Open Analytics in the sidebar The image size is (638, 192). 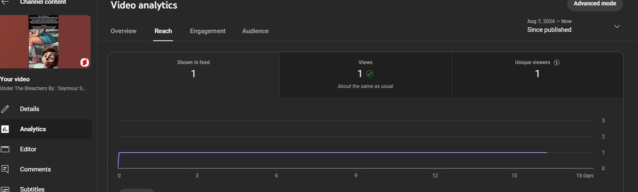click(x=46, y=129)
